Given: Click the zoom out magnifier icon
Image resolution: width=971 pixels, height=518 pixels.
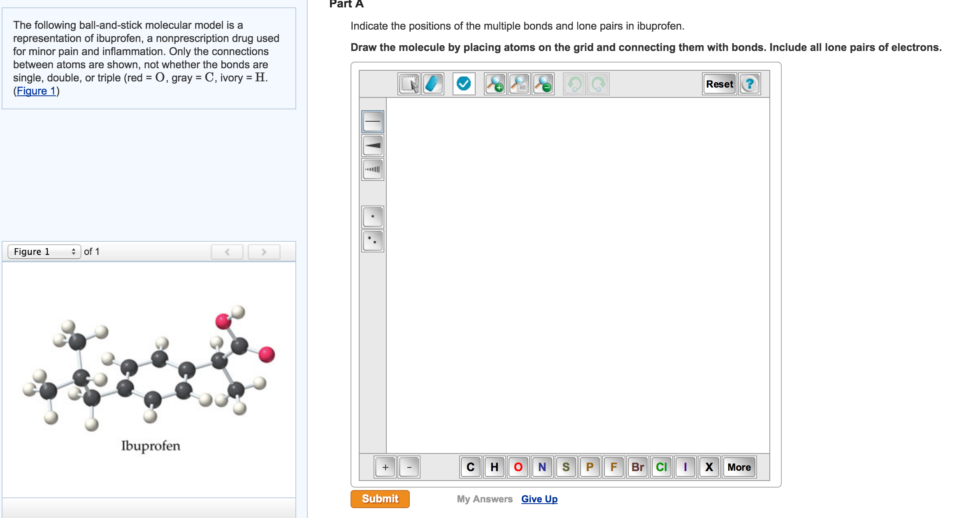Looking at the screenshot, I should tap(542, 84).
